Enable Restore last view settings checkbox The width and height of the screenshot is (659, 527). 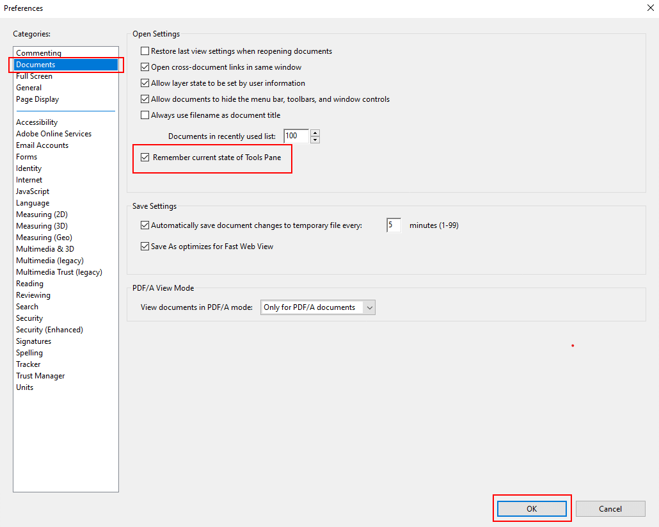tap(145, 51)
